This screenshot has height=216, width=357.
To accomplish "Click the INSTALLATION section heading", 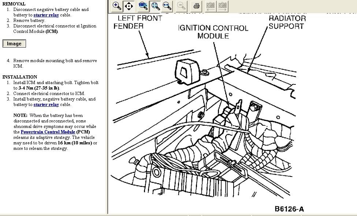I will (20, 77).
